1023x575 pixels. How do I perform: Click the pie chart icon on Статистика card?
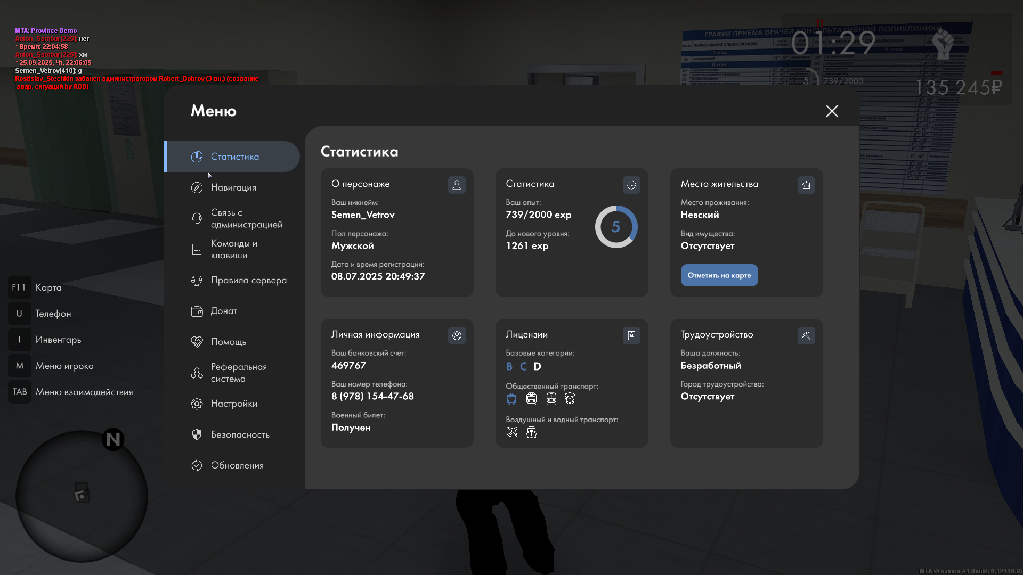[631, 185]
